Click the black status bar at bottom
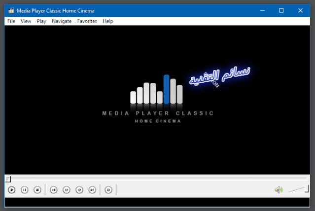 (157, 202)
